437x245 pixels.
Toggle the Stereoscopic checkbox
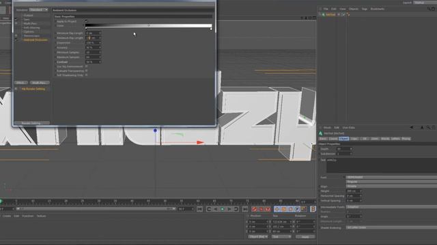tap(16, 36)
